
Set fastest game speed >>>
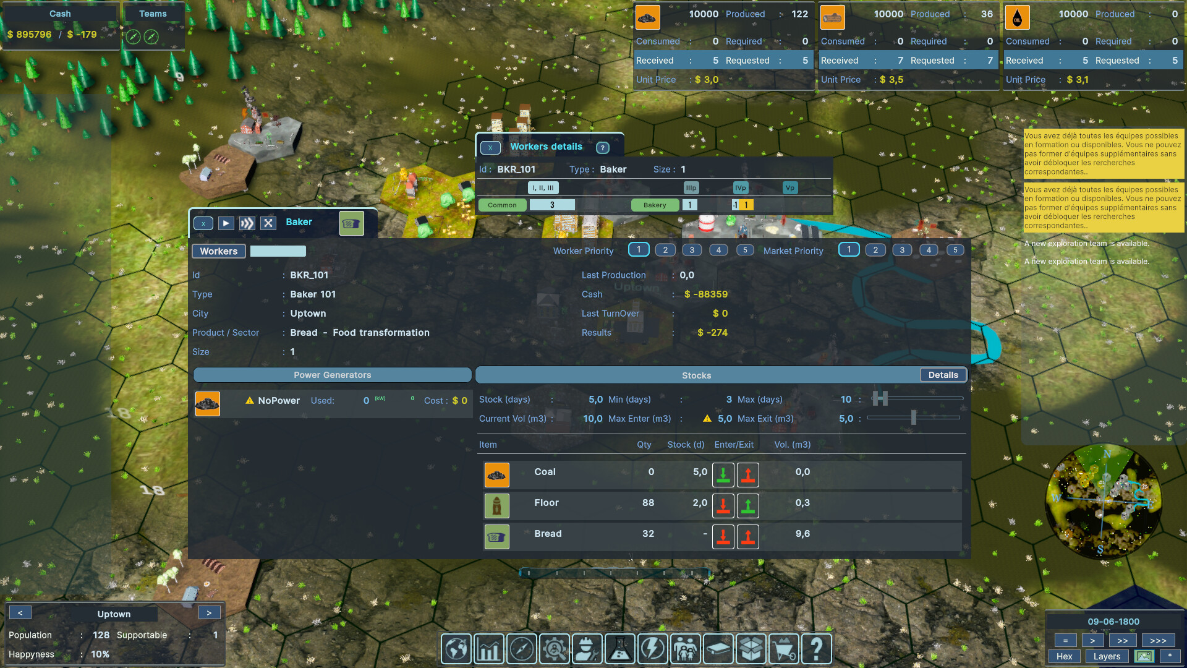[x=1157, y=640]
